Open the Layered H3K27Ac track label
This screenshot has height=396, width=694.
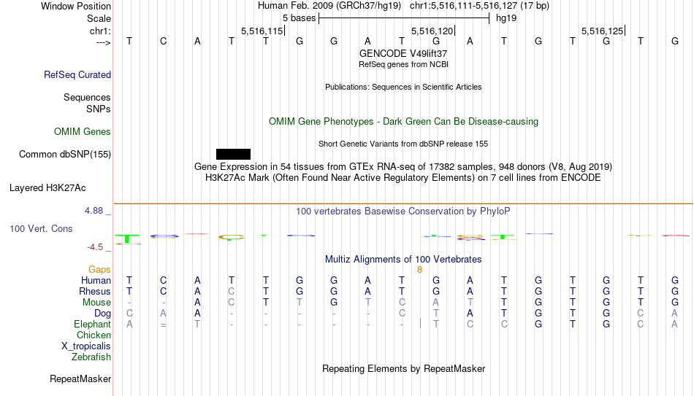click(x=47, y=188)
